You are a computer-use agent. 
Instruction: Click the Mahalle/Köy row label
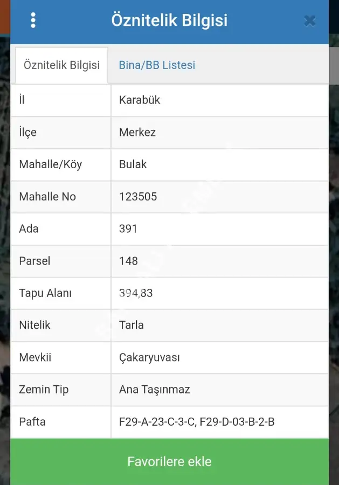click(51, 164)
